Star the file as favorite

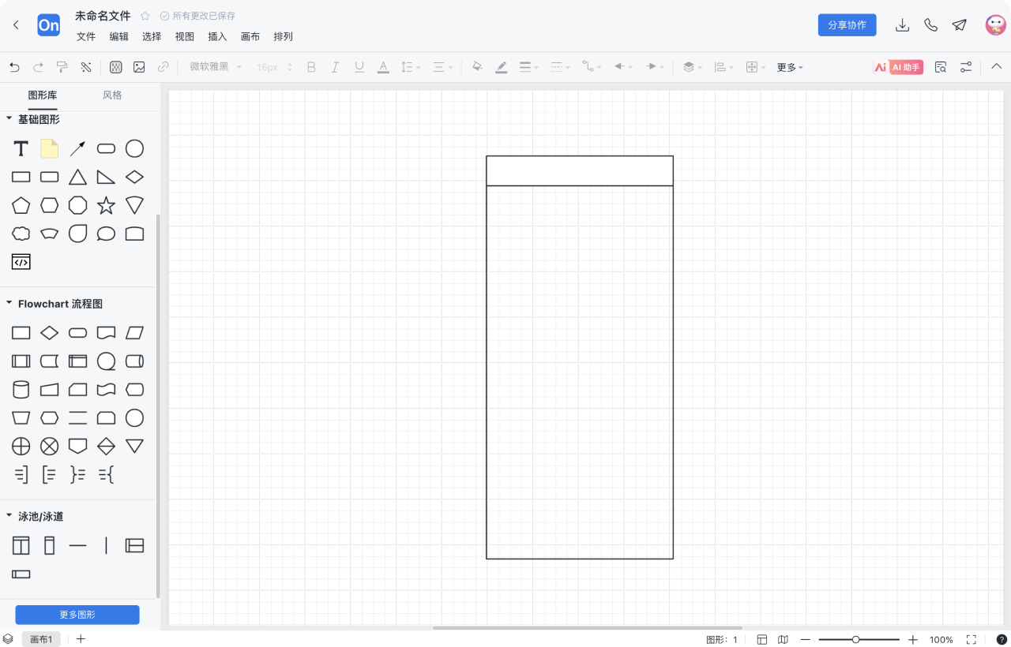145,16
